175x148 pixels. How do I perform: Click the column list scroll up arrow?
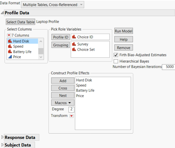(41, 41)
